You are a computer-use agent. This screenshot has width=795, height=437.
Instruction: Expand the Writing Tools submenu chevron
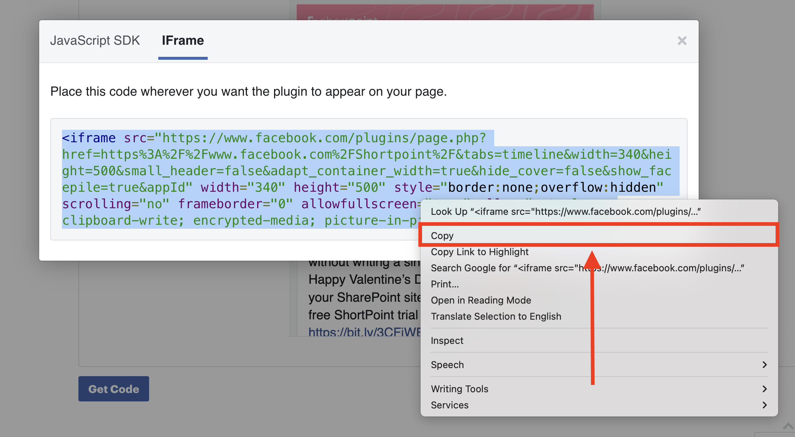(x=764, y=389)
